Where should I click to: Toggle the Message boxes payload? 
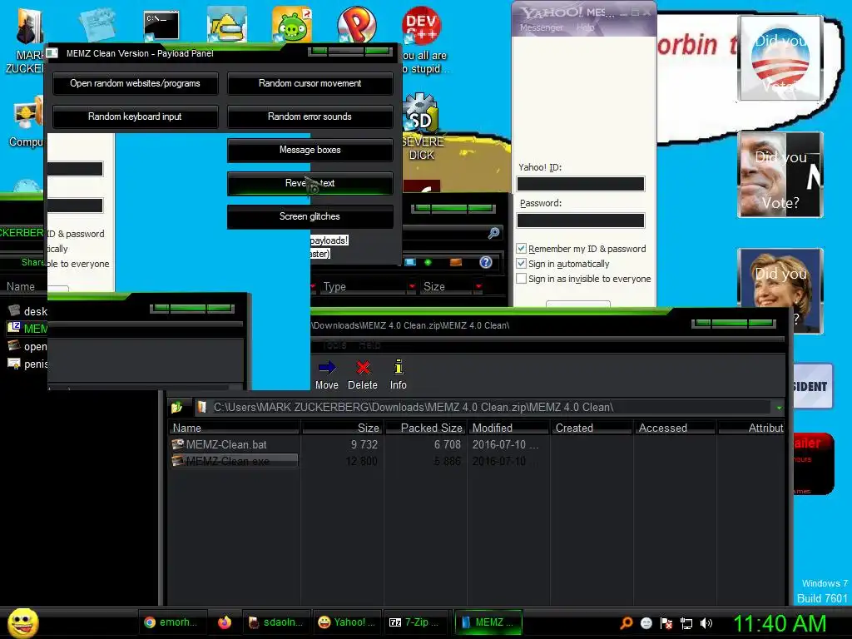(310, 150)
